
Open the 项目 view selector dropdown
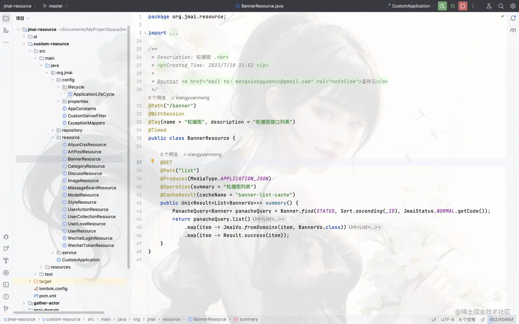[x=22, y=18]
